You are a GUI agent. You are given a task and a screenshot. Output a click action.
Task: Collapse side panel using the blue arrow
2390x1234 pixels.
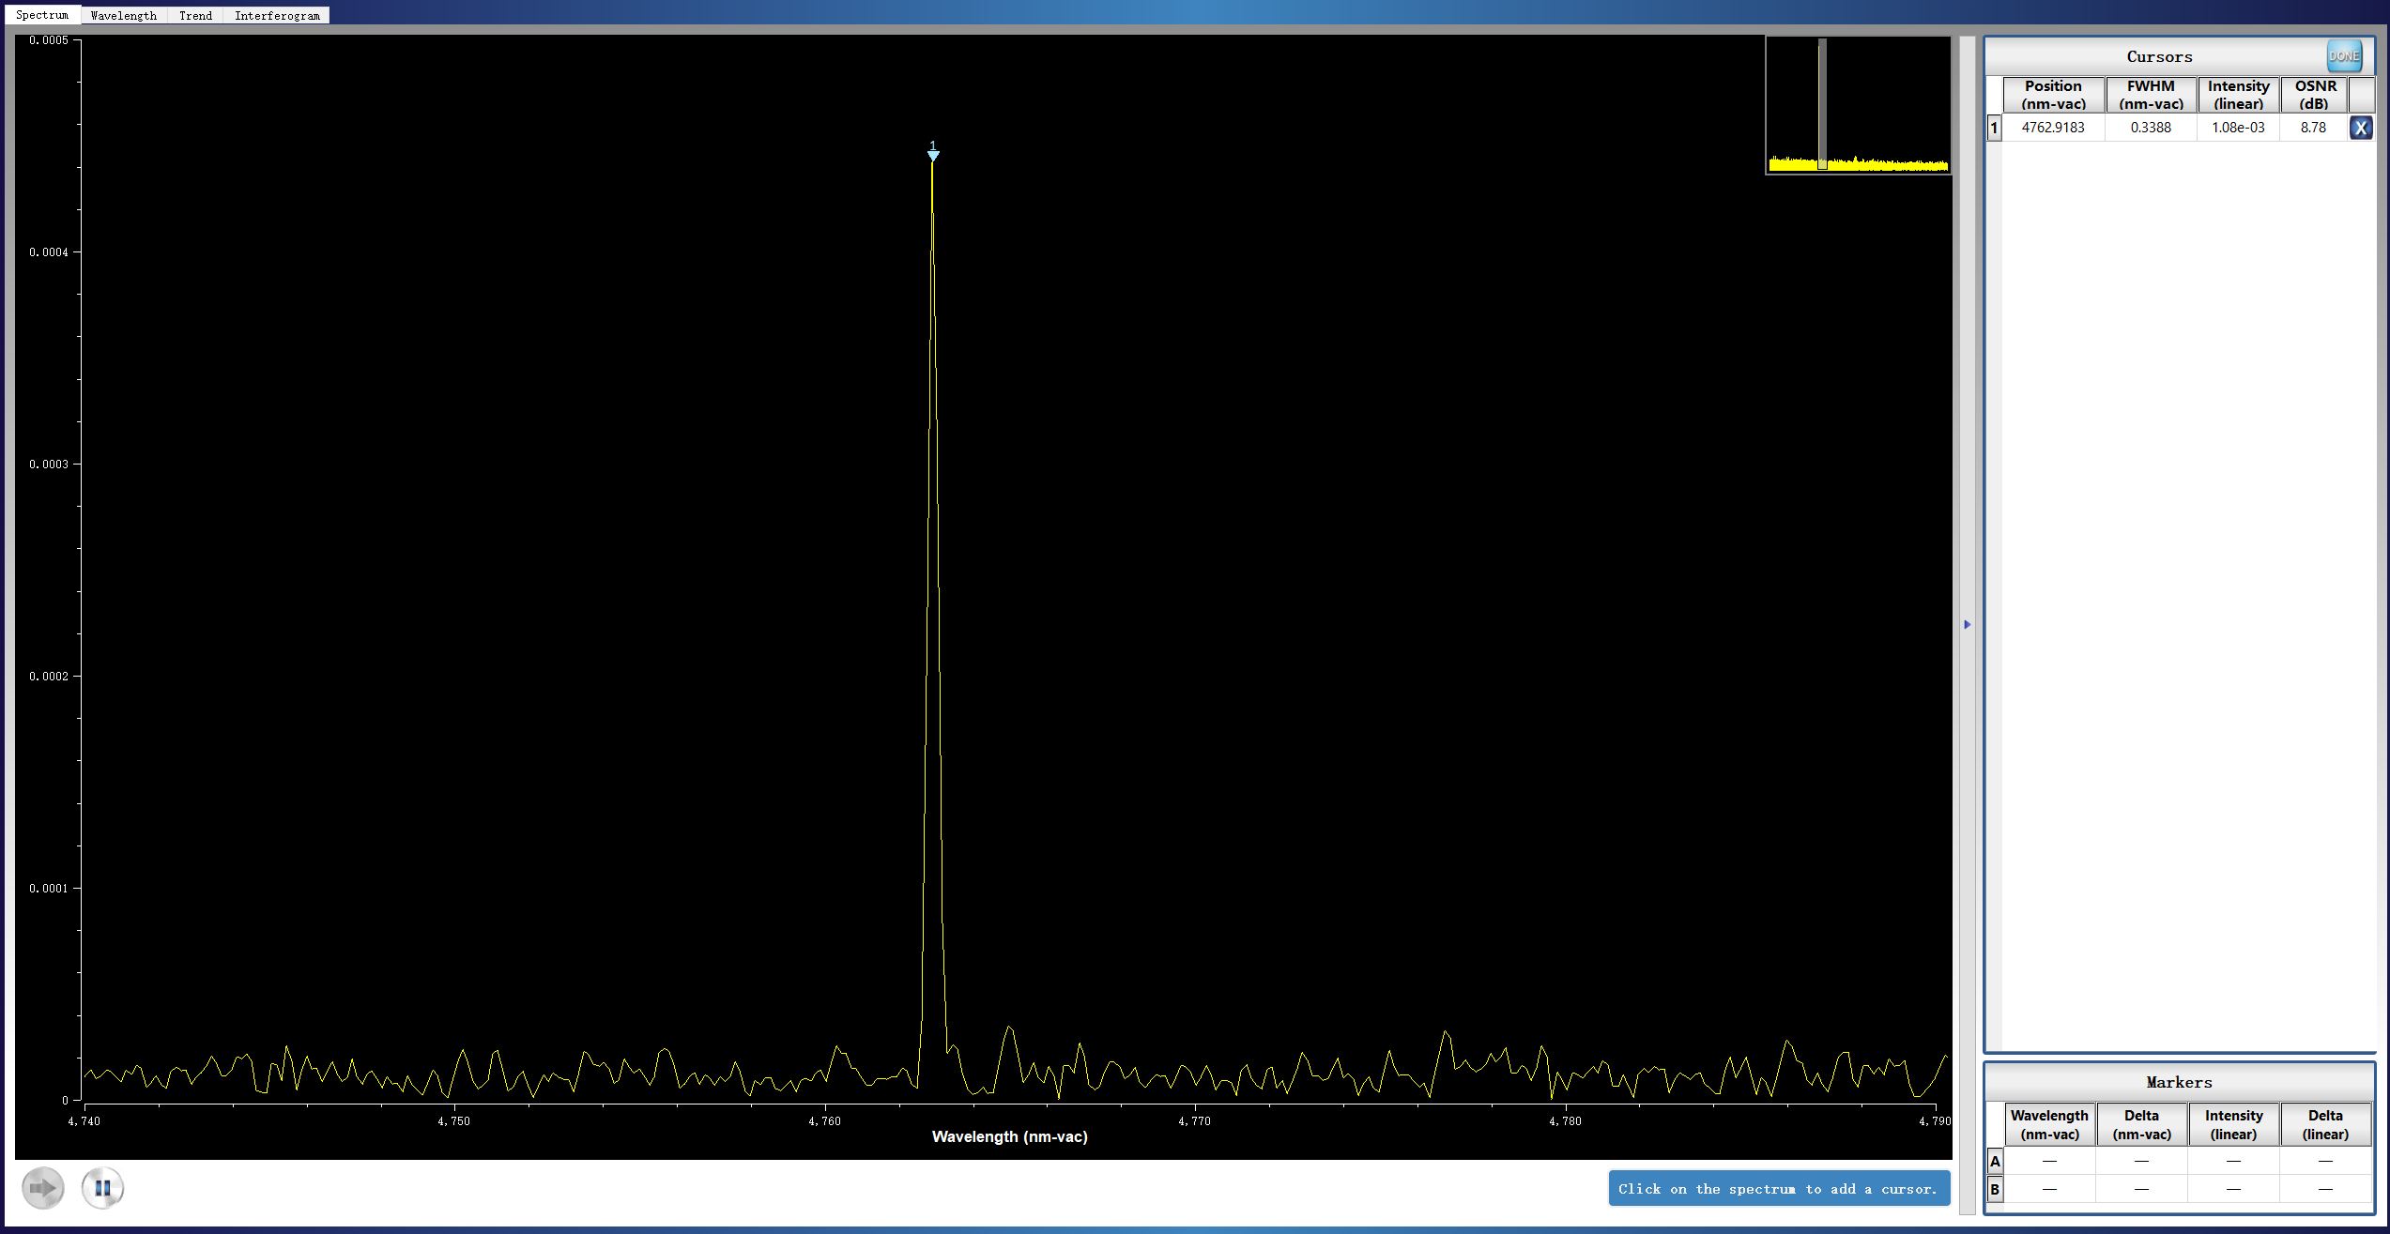point(1967,624)
